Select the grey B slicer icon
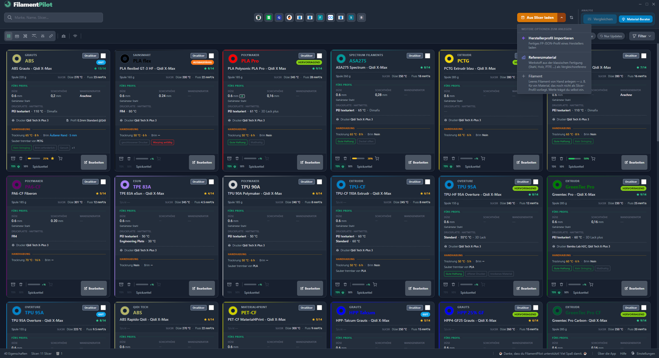 coord(361,17)
